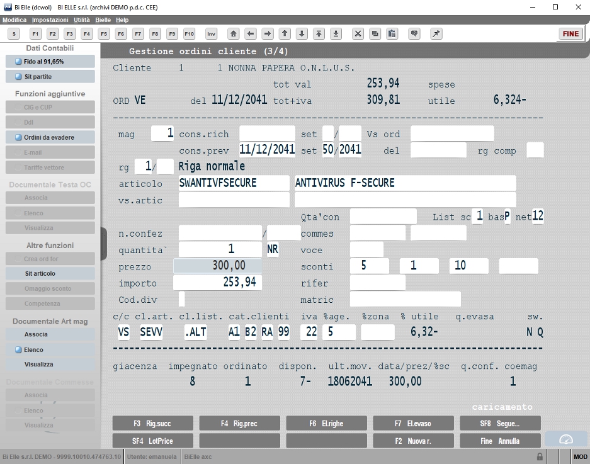
Task: Open the Help menu
Action: [122, 20]
